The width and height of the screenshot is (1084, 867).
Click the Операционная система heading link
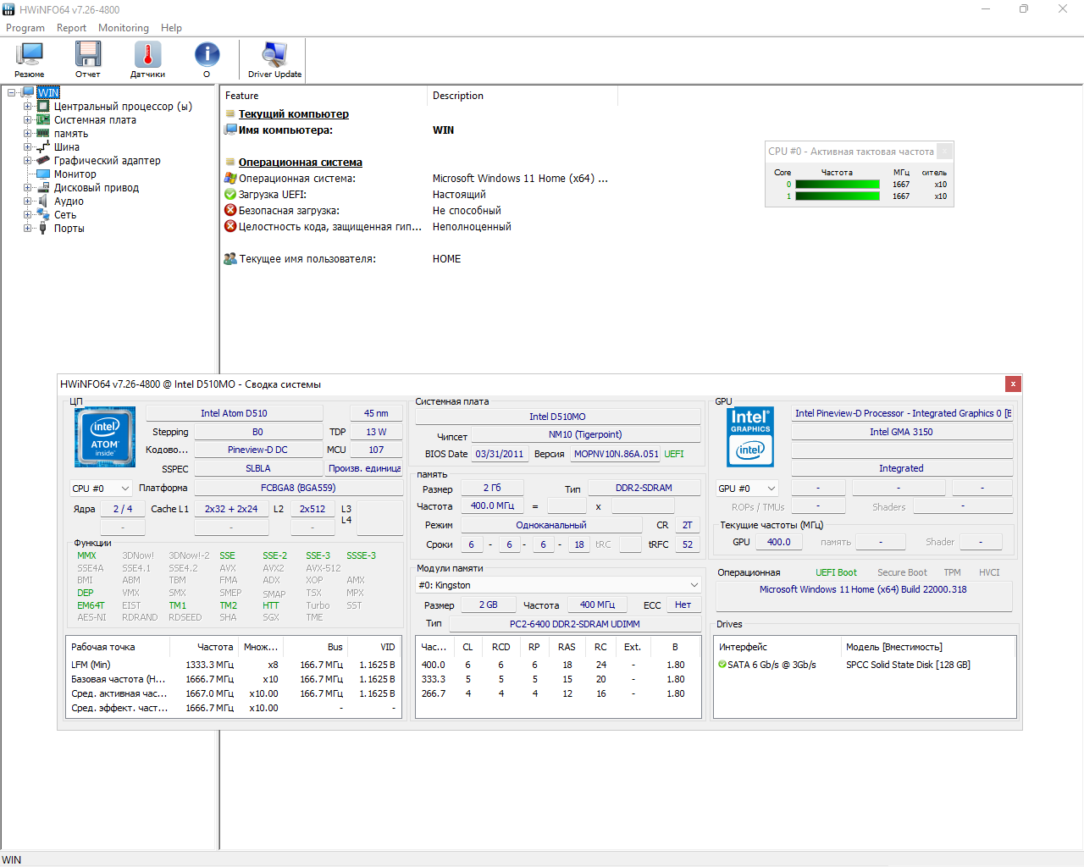[x=301, y=162]
